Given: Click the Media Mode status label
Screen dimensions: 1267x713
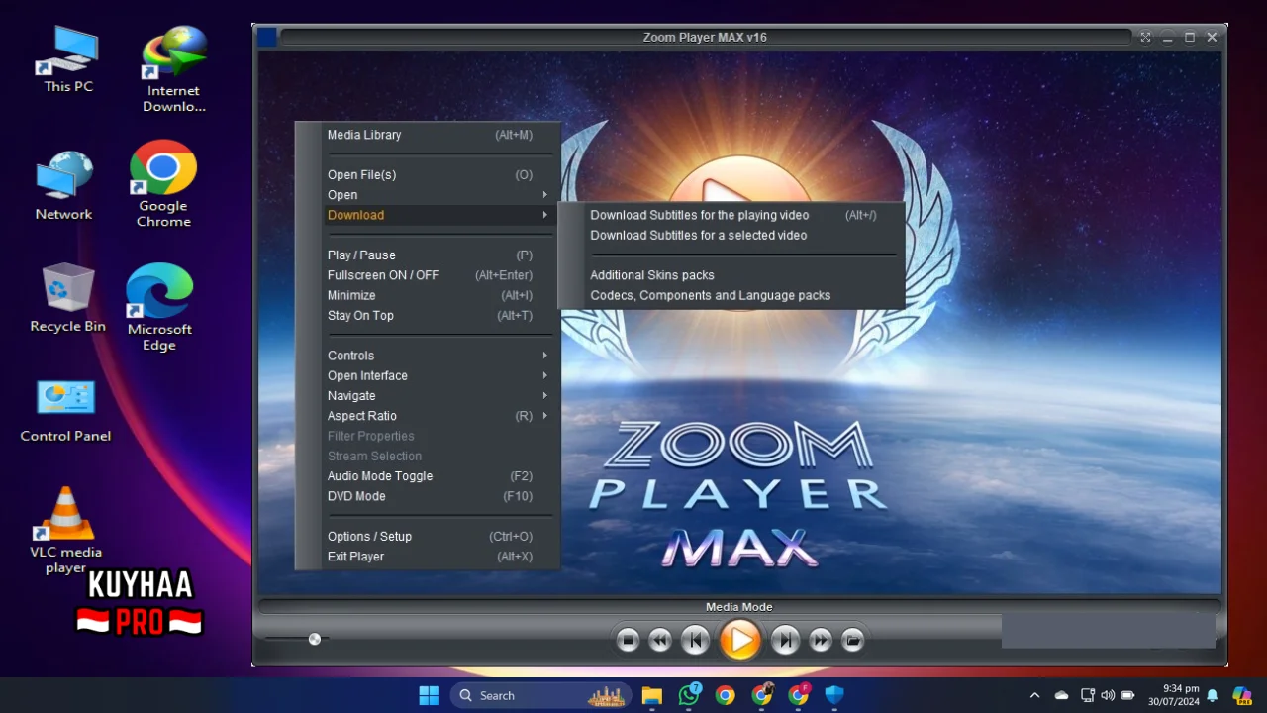Looking at the screenshot, I should [738, 607].
